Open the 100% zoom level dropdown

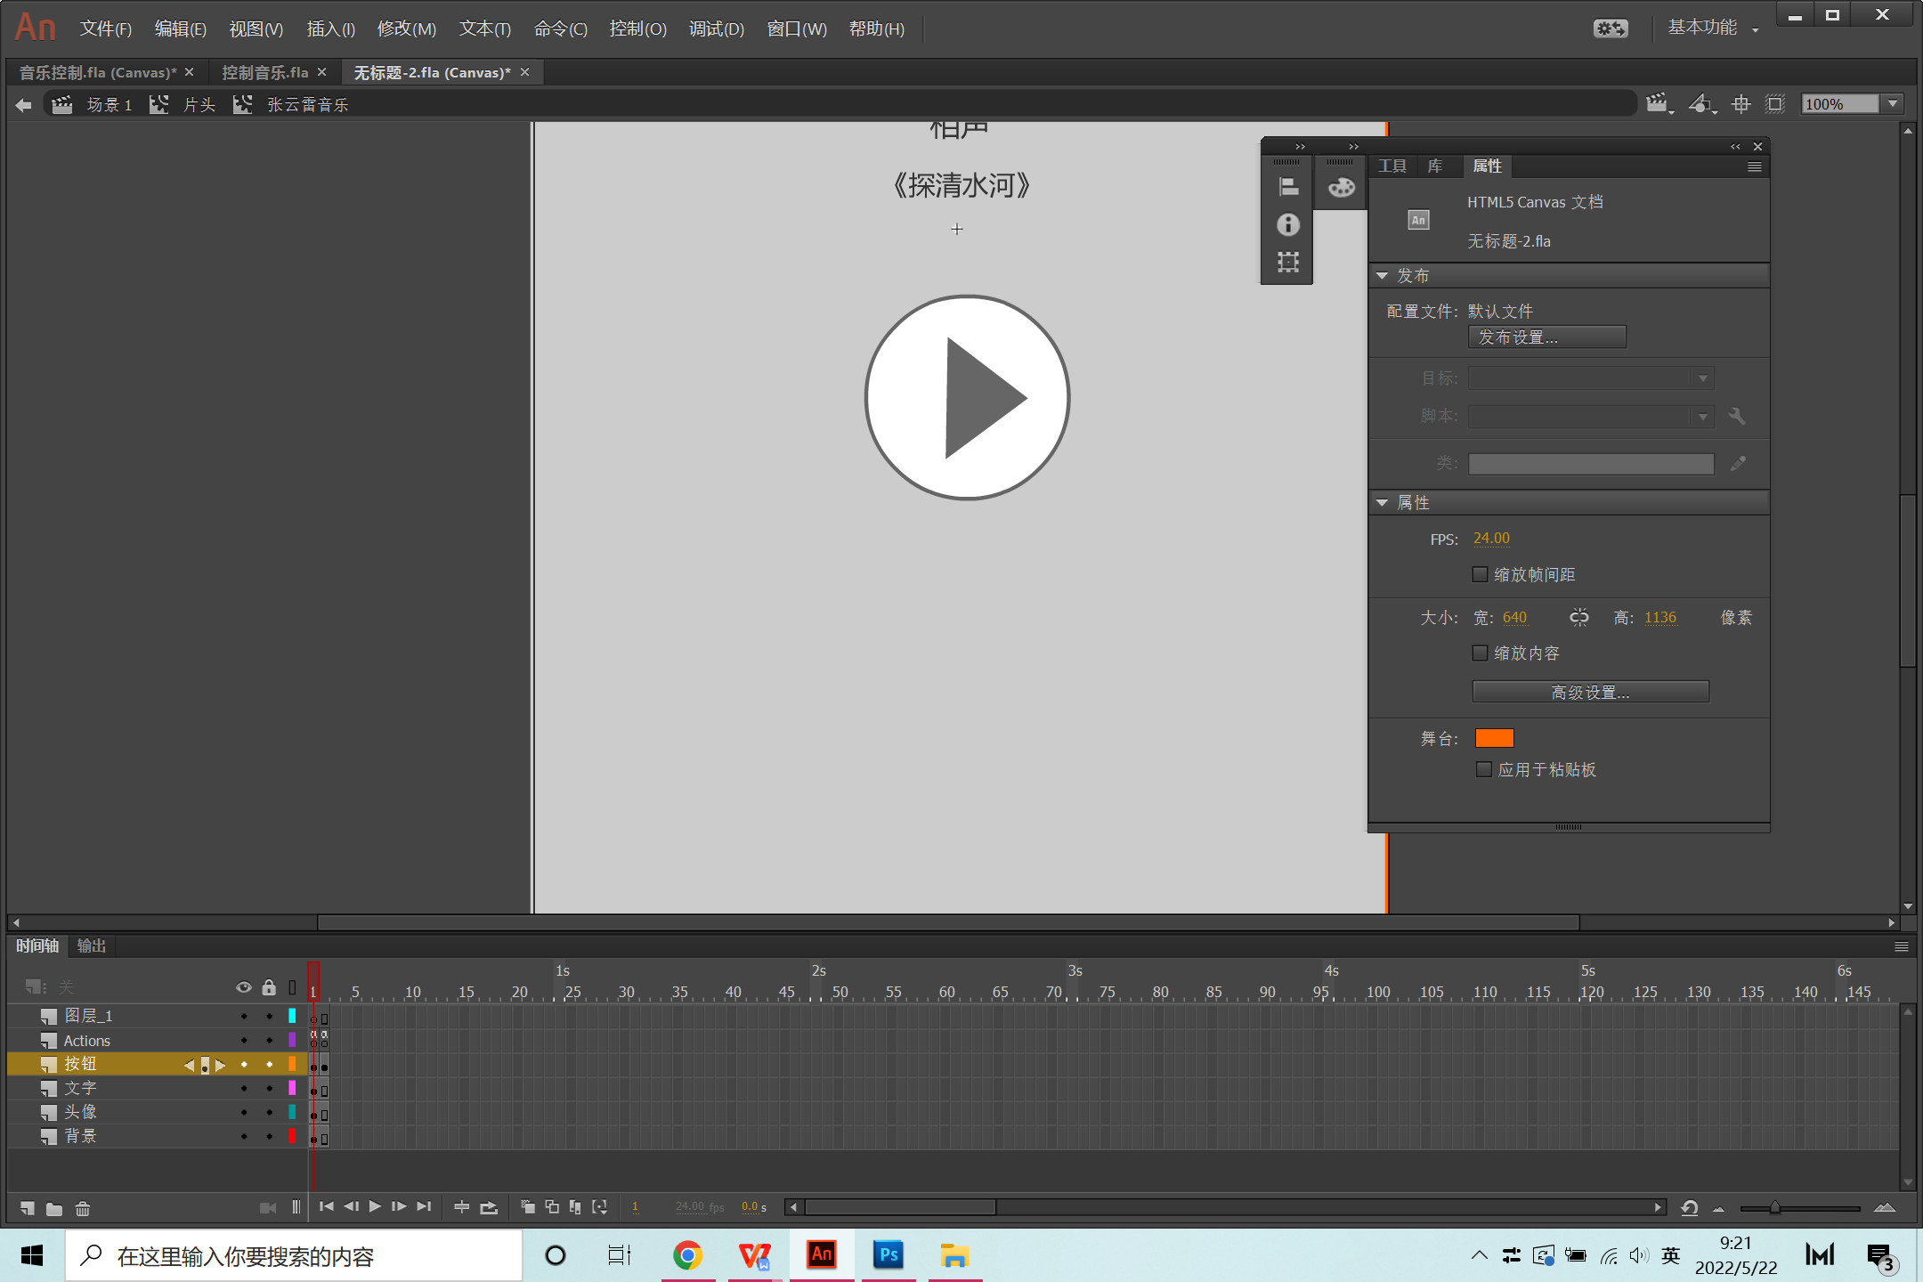(1893, 104)
